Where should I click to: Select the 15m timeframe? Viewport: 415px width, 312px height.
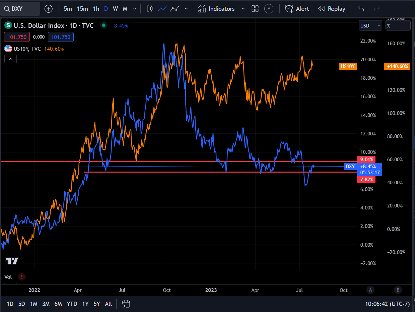82,9
